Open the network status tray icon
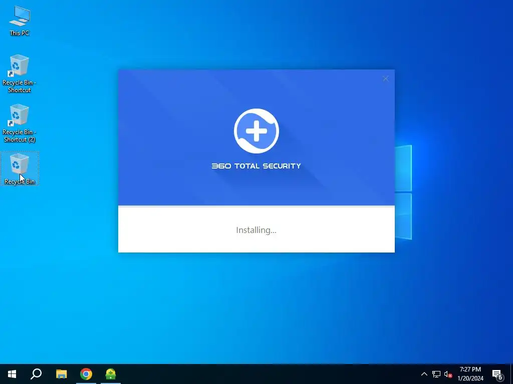This screenshot has width=513, height=384. tap(436, 374)
